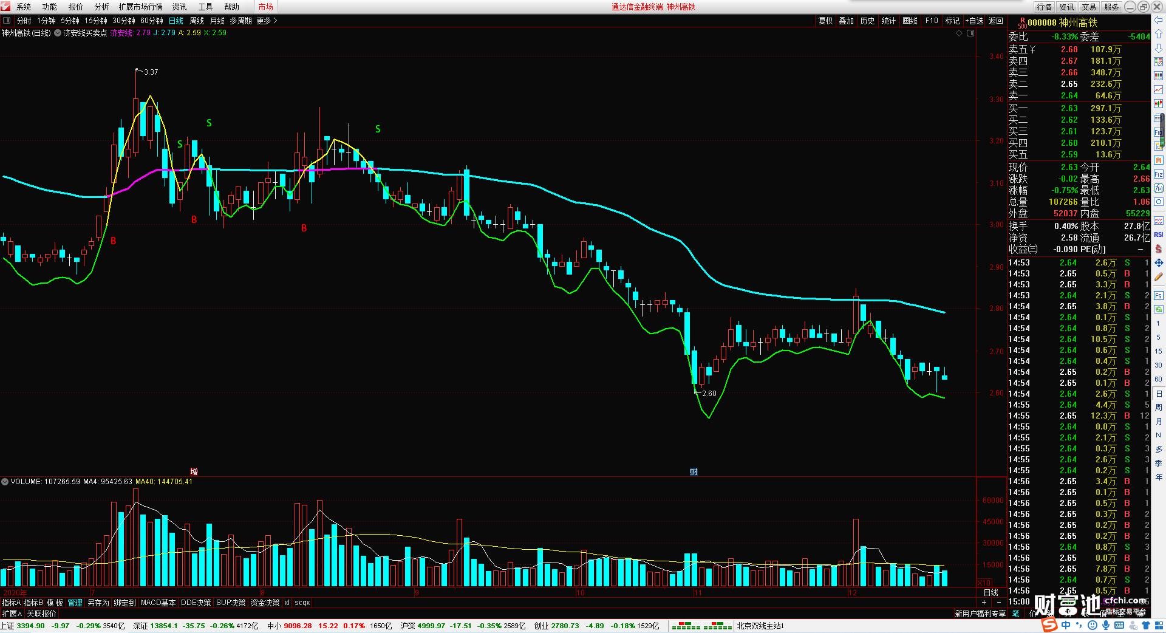The height and width of the screenshot is (633, 1166).
Task: Open the candlestick chart icon in sidebar
Action: [1158, 104]
